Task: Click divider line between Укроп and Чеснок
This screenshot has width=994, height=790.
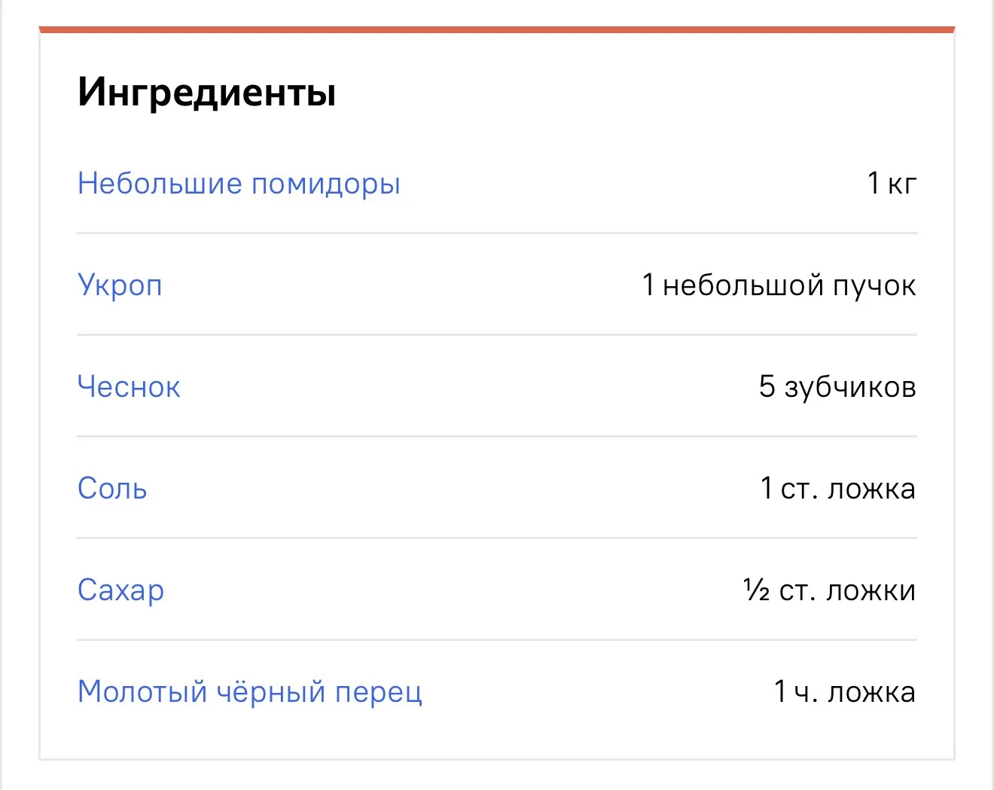Action: point(497,334)
